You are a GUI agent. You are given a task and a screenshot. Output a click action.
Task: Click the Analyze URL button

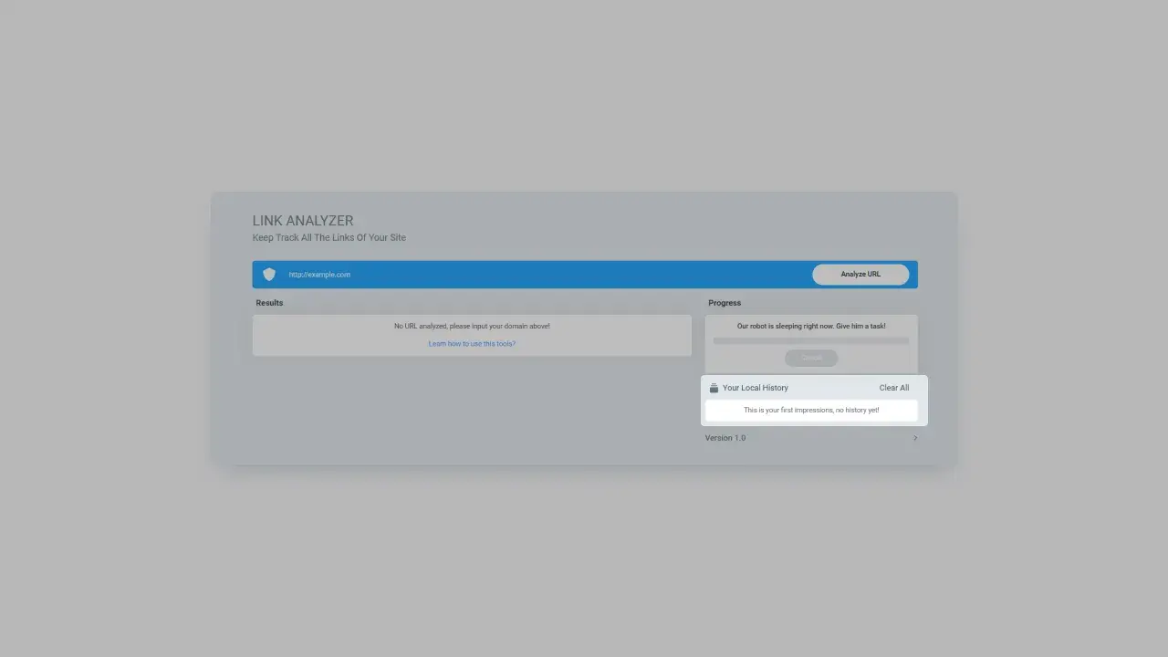(859, 274)
